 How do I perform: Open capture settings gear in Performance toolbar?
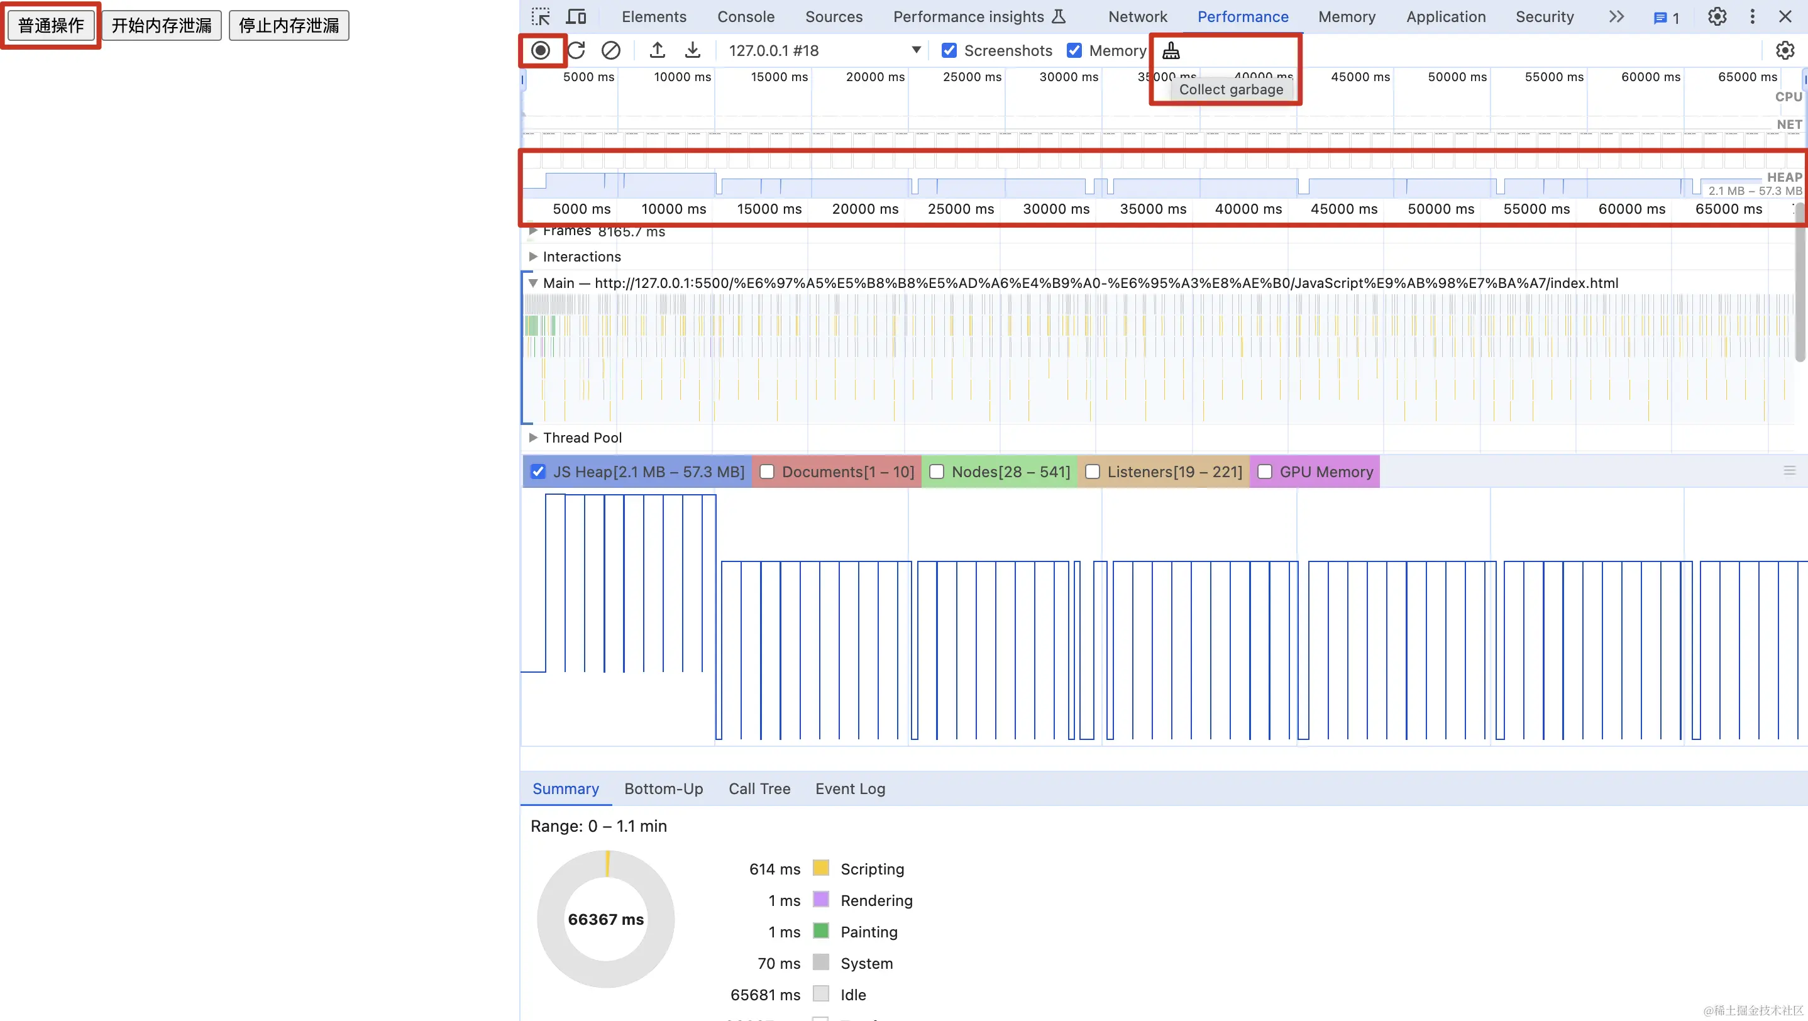click(1784, 50)
